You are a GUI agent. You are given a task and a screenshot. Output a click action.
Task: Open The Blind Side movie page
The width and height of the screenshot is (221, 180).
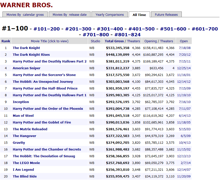25,176
